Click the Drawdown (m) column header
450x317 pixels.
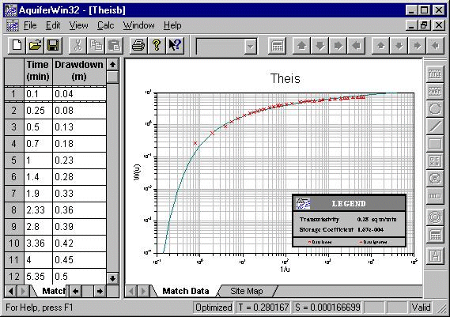point(79,71)
